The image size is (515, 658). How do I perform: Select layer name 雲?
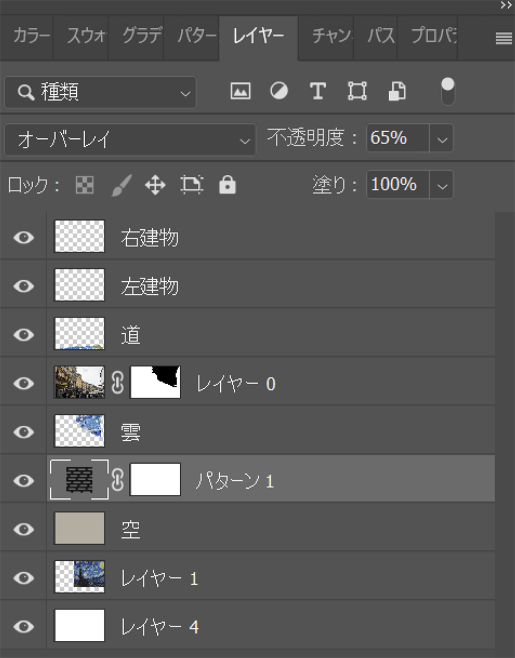click(130, 432)
